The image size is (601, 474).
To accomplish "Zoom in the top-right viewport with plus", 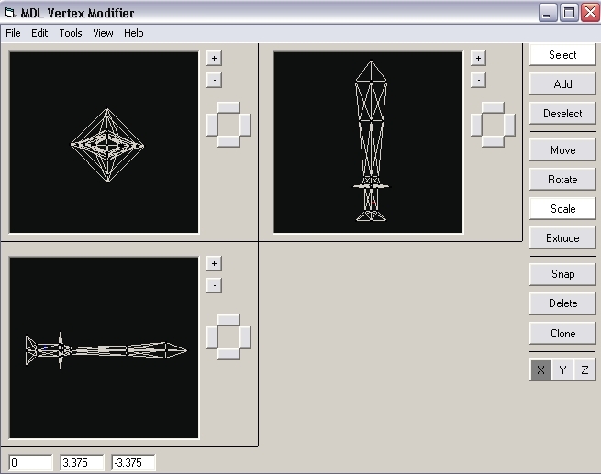I will pos(478,58).
